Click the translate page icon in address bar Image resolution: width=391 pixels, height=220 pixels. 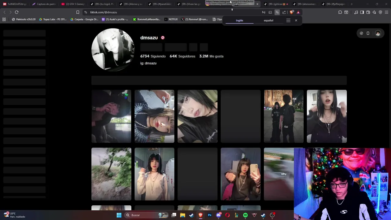277,12
